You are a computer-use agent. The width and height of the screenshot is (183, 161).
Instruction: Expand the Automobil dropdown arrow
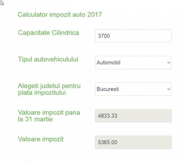coord(168,63)
